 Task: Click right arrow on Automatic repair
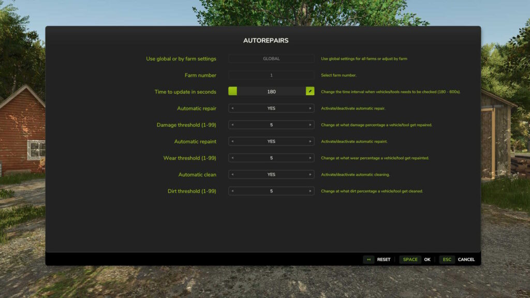pyautogui.click(x=310, y=108)
